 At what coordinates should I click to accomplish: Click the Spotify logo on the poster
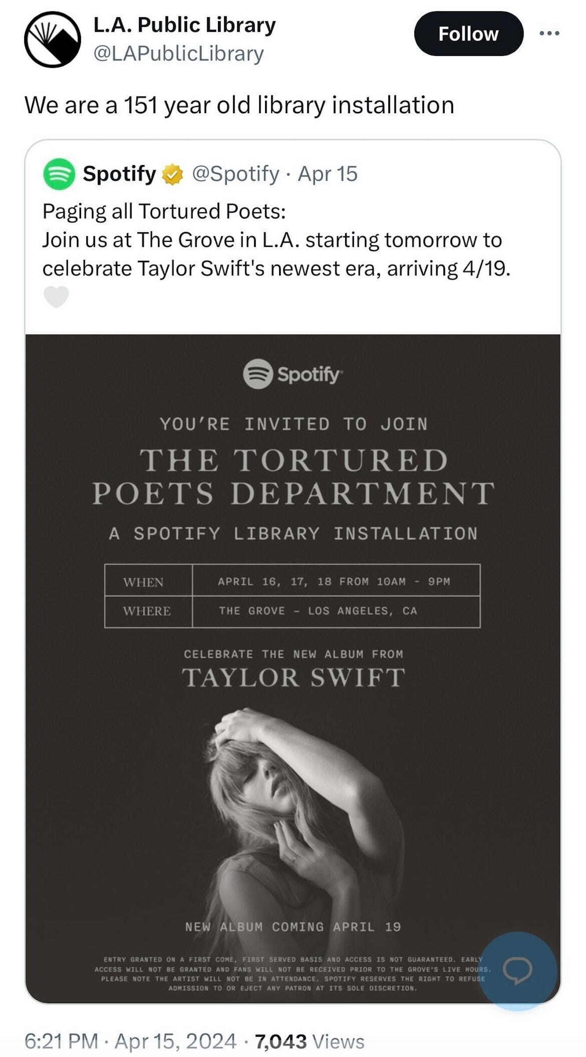[x=292, y=374]
